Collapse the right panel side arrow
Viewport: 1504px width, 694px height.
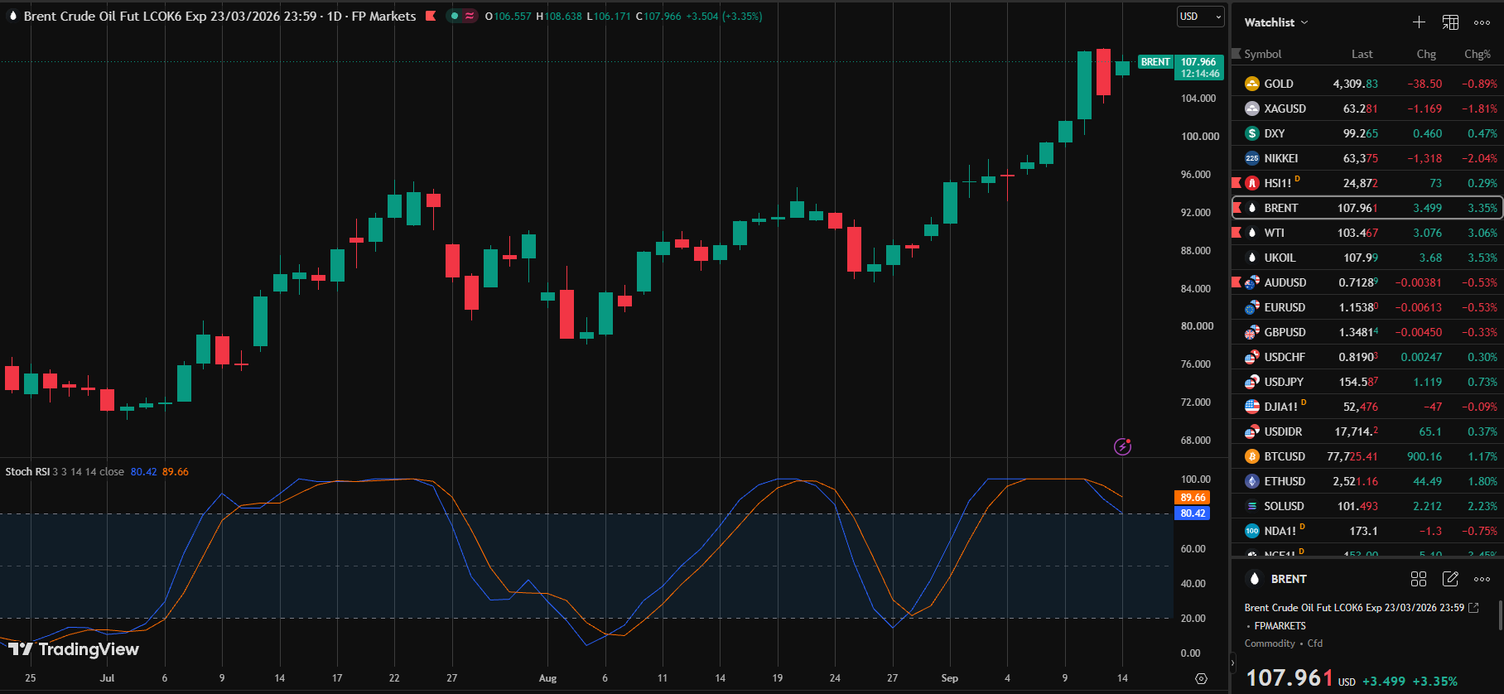click(x=1232, y=663)
